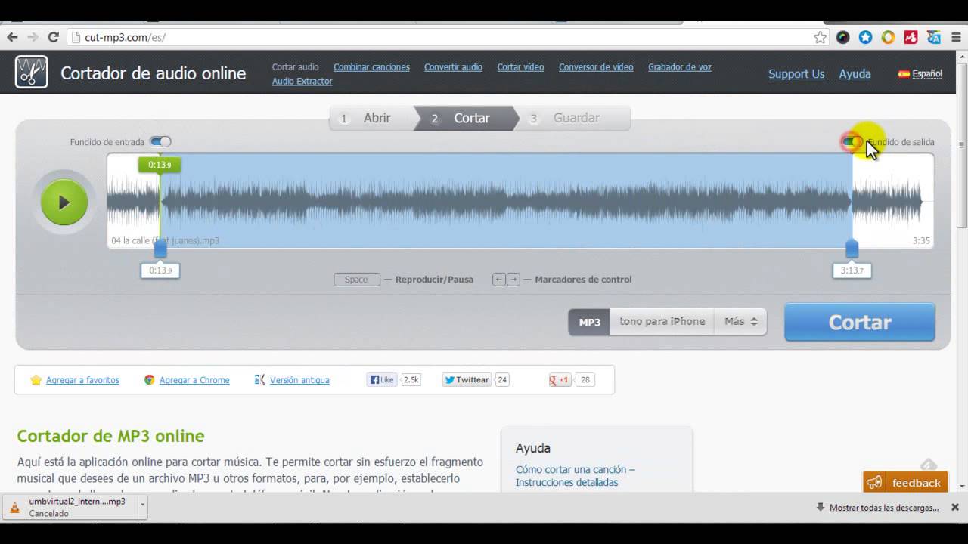The image size is (968, 544).
Task: Click the audio cutter scissors logo
Action: pos(32,73)
